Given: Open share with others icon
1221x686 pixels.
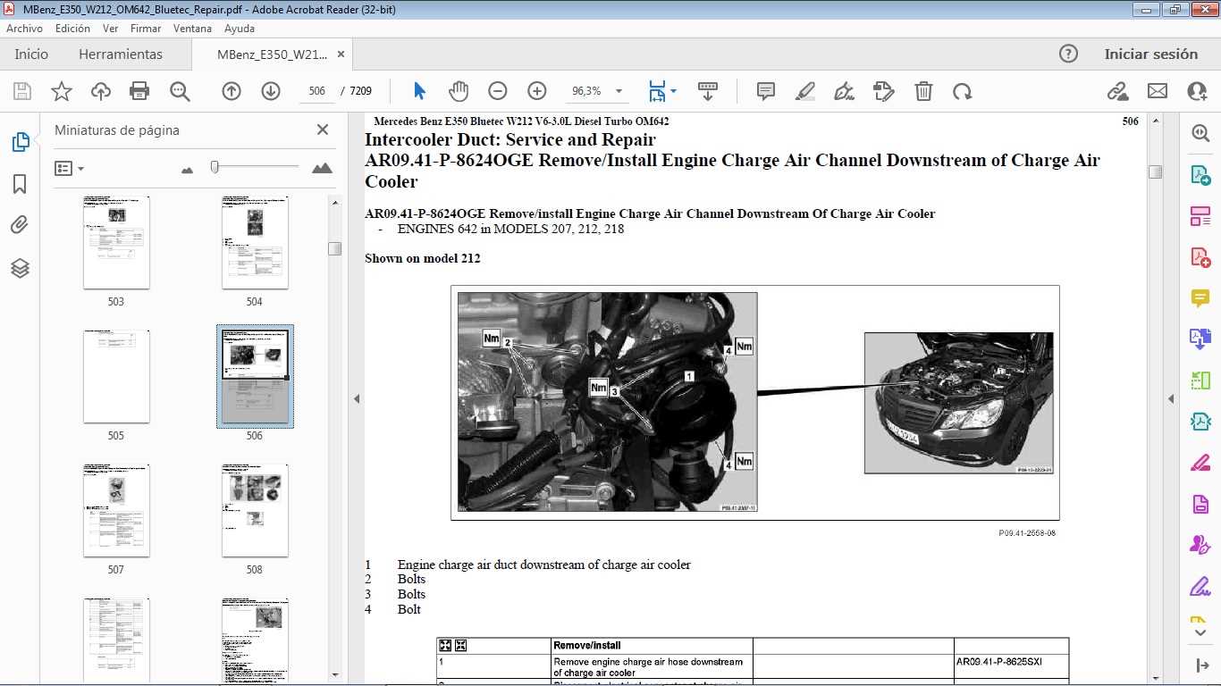Looking at the screenshot, I should (x=1197, y=91).
